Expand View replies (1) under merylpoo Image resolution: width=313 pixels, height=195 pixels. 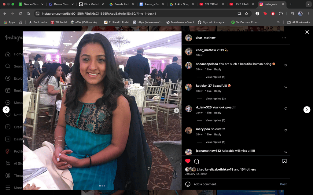(215, 142)
